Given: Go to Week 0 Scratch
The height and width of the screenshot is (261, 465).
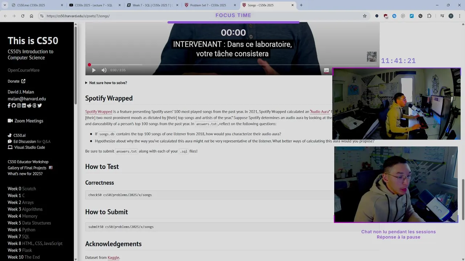Looking at the screenshot, I should coord(22,188).
